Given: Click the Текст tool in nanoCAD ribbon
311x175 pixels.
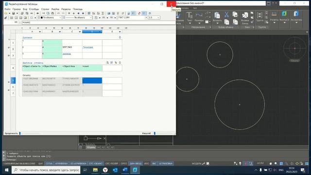Looking at the screenshot, I should [190, 17].
